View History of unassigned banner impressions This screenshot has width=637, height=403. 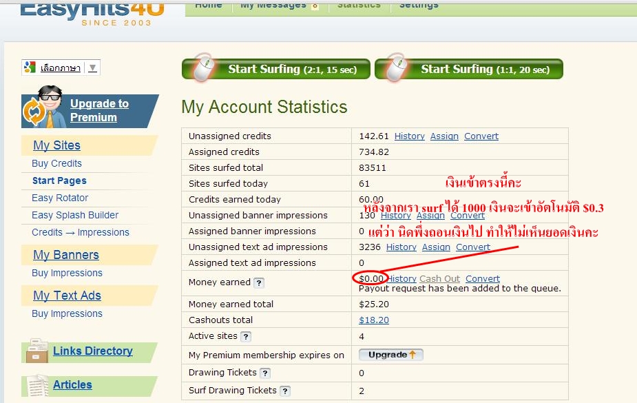click(x=396, y=216)
